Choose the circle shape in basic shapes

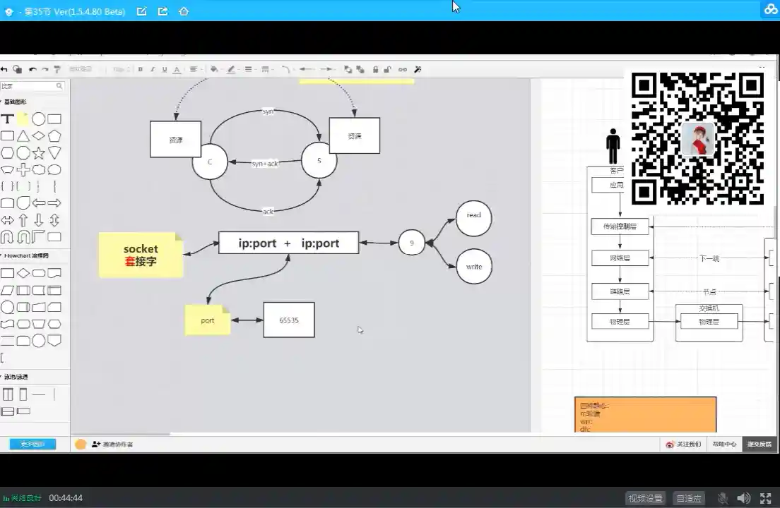pos(38,119)
